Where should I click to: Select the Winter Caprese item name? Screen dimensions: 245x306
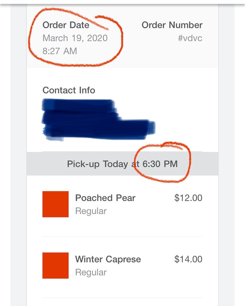click(108, 259)
